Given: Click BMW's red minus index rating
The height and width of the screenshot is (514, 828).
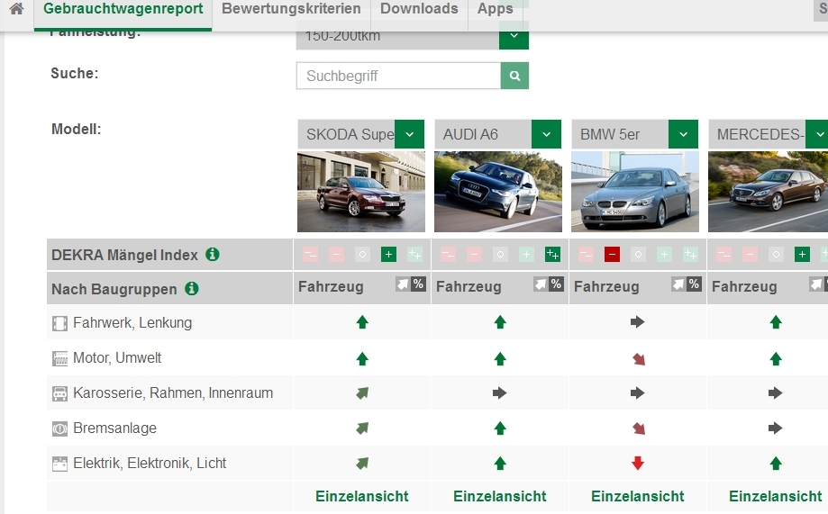Looking at the screenshot, I should click(612, 255).
